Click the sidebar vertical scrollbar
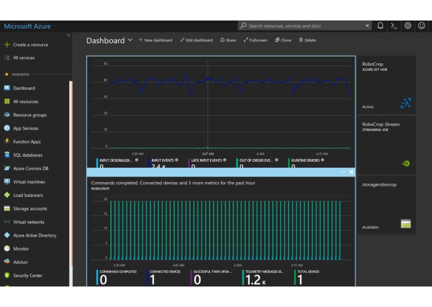 pyautogui.click(x=71, y=184)
